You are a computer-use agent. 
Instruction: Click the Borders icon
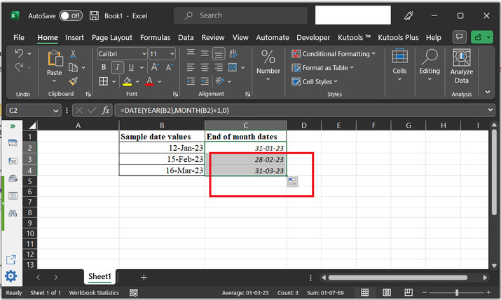pos(103,81)
